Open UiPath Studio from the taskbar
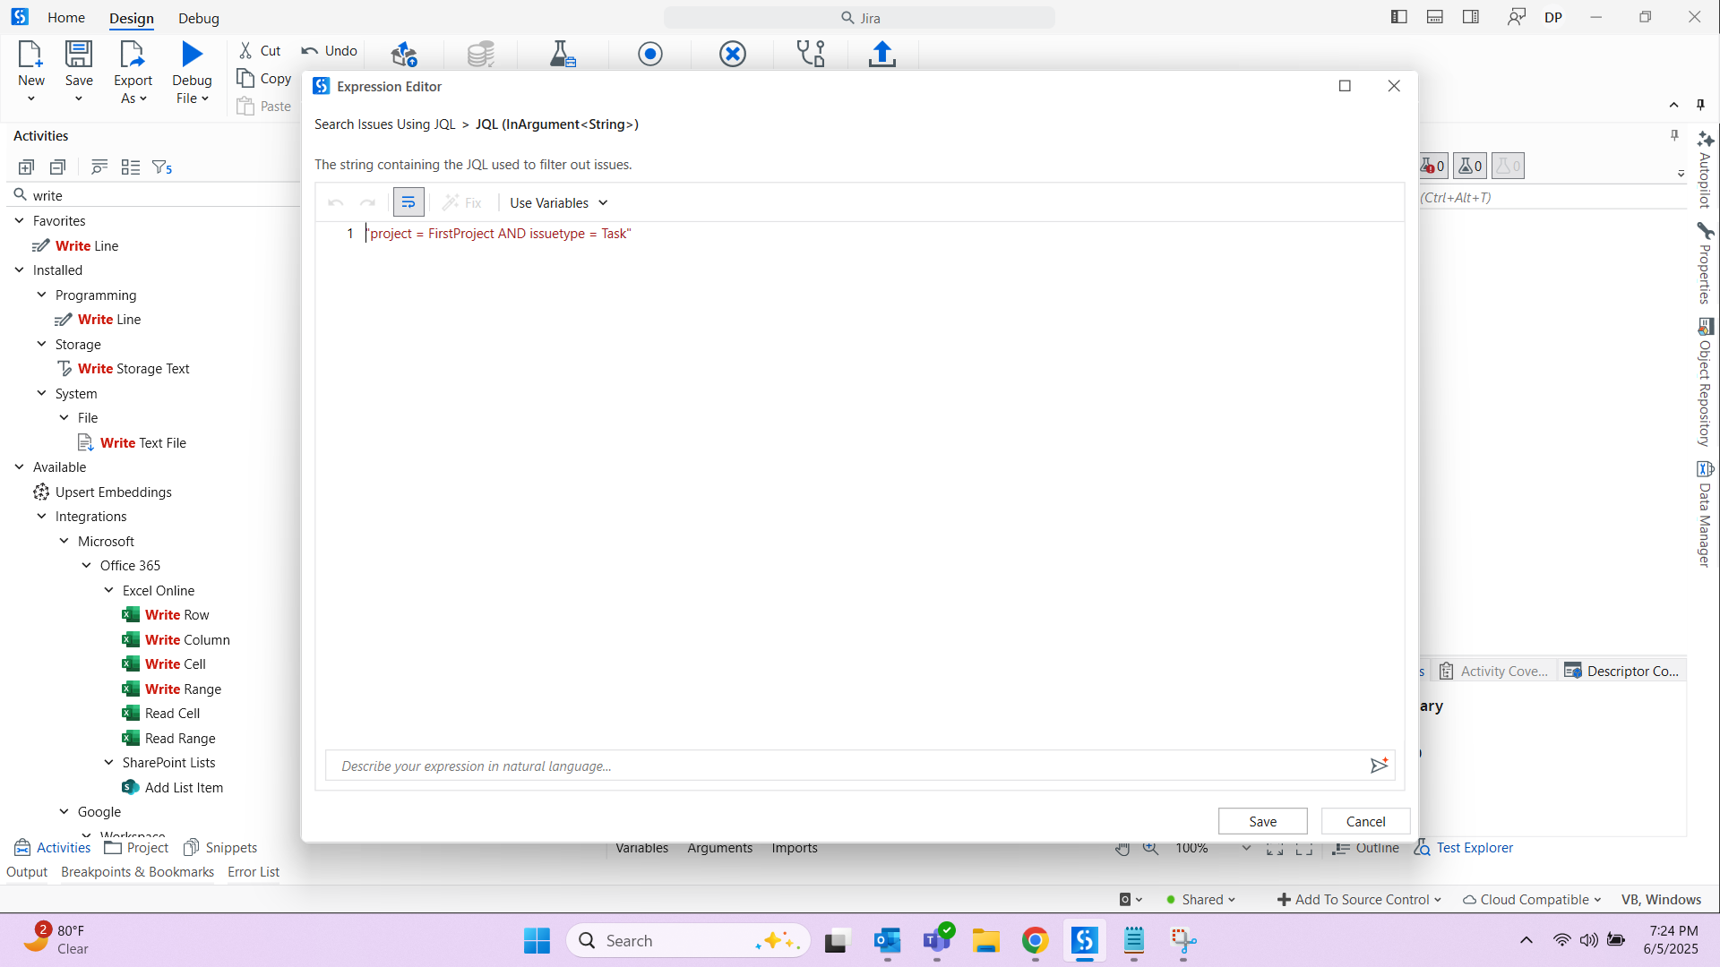1720x967 pixels. point(1084,941)
